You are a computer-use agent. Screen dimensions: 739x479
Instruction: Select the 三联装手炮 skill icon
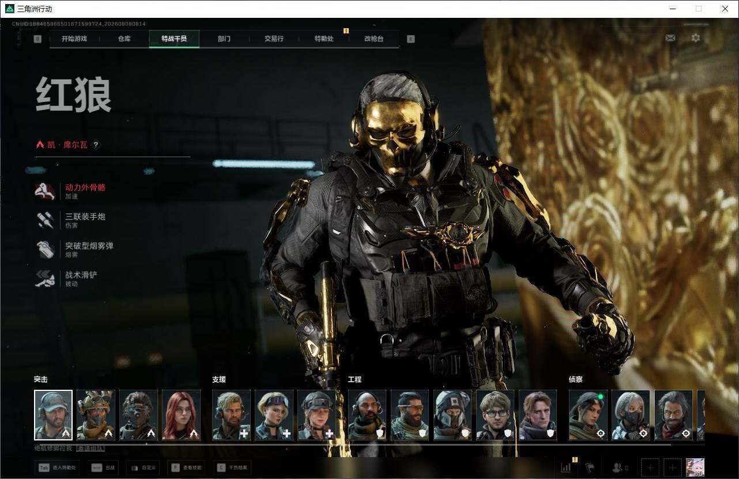pos(45,221)
